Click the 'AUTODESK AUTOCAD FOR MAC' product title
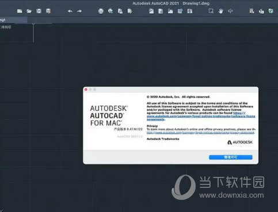 click(x=109, y=115)
